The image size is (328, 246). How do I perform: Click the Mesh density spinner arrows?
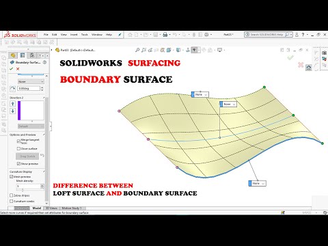coord(42,186)
